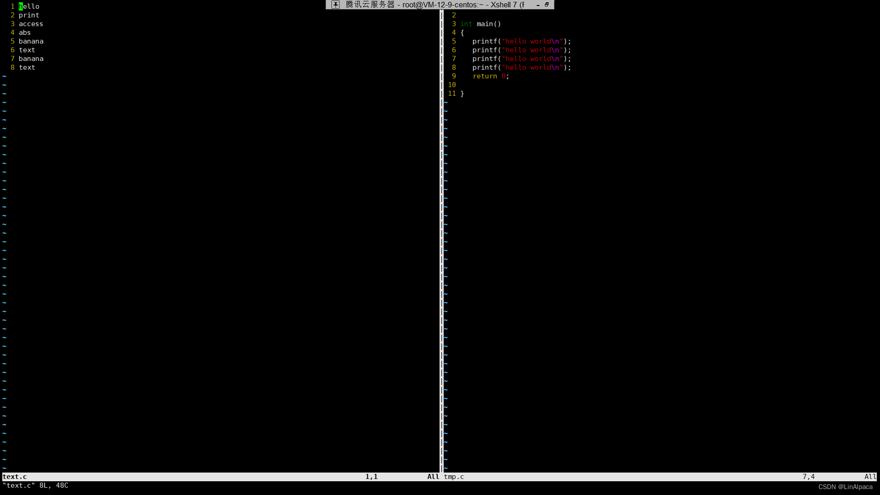Click the Xshell session title text
Viewport: 880px width, 495px height.
[x=435, y=5]
